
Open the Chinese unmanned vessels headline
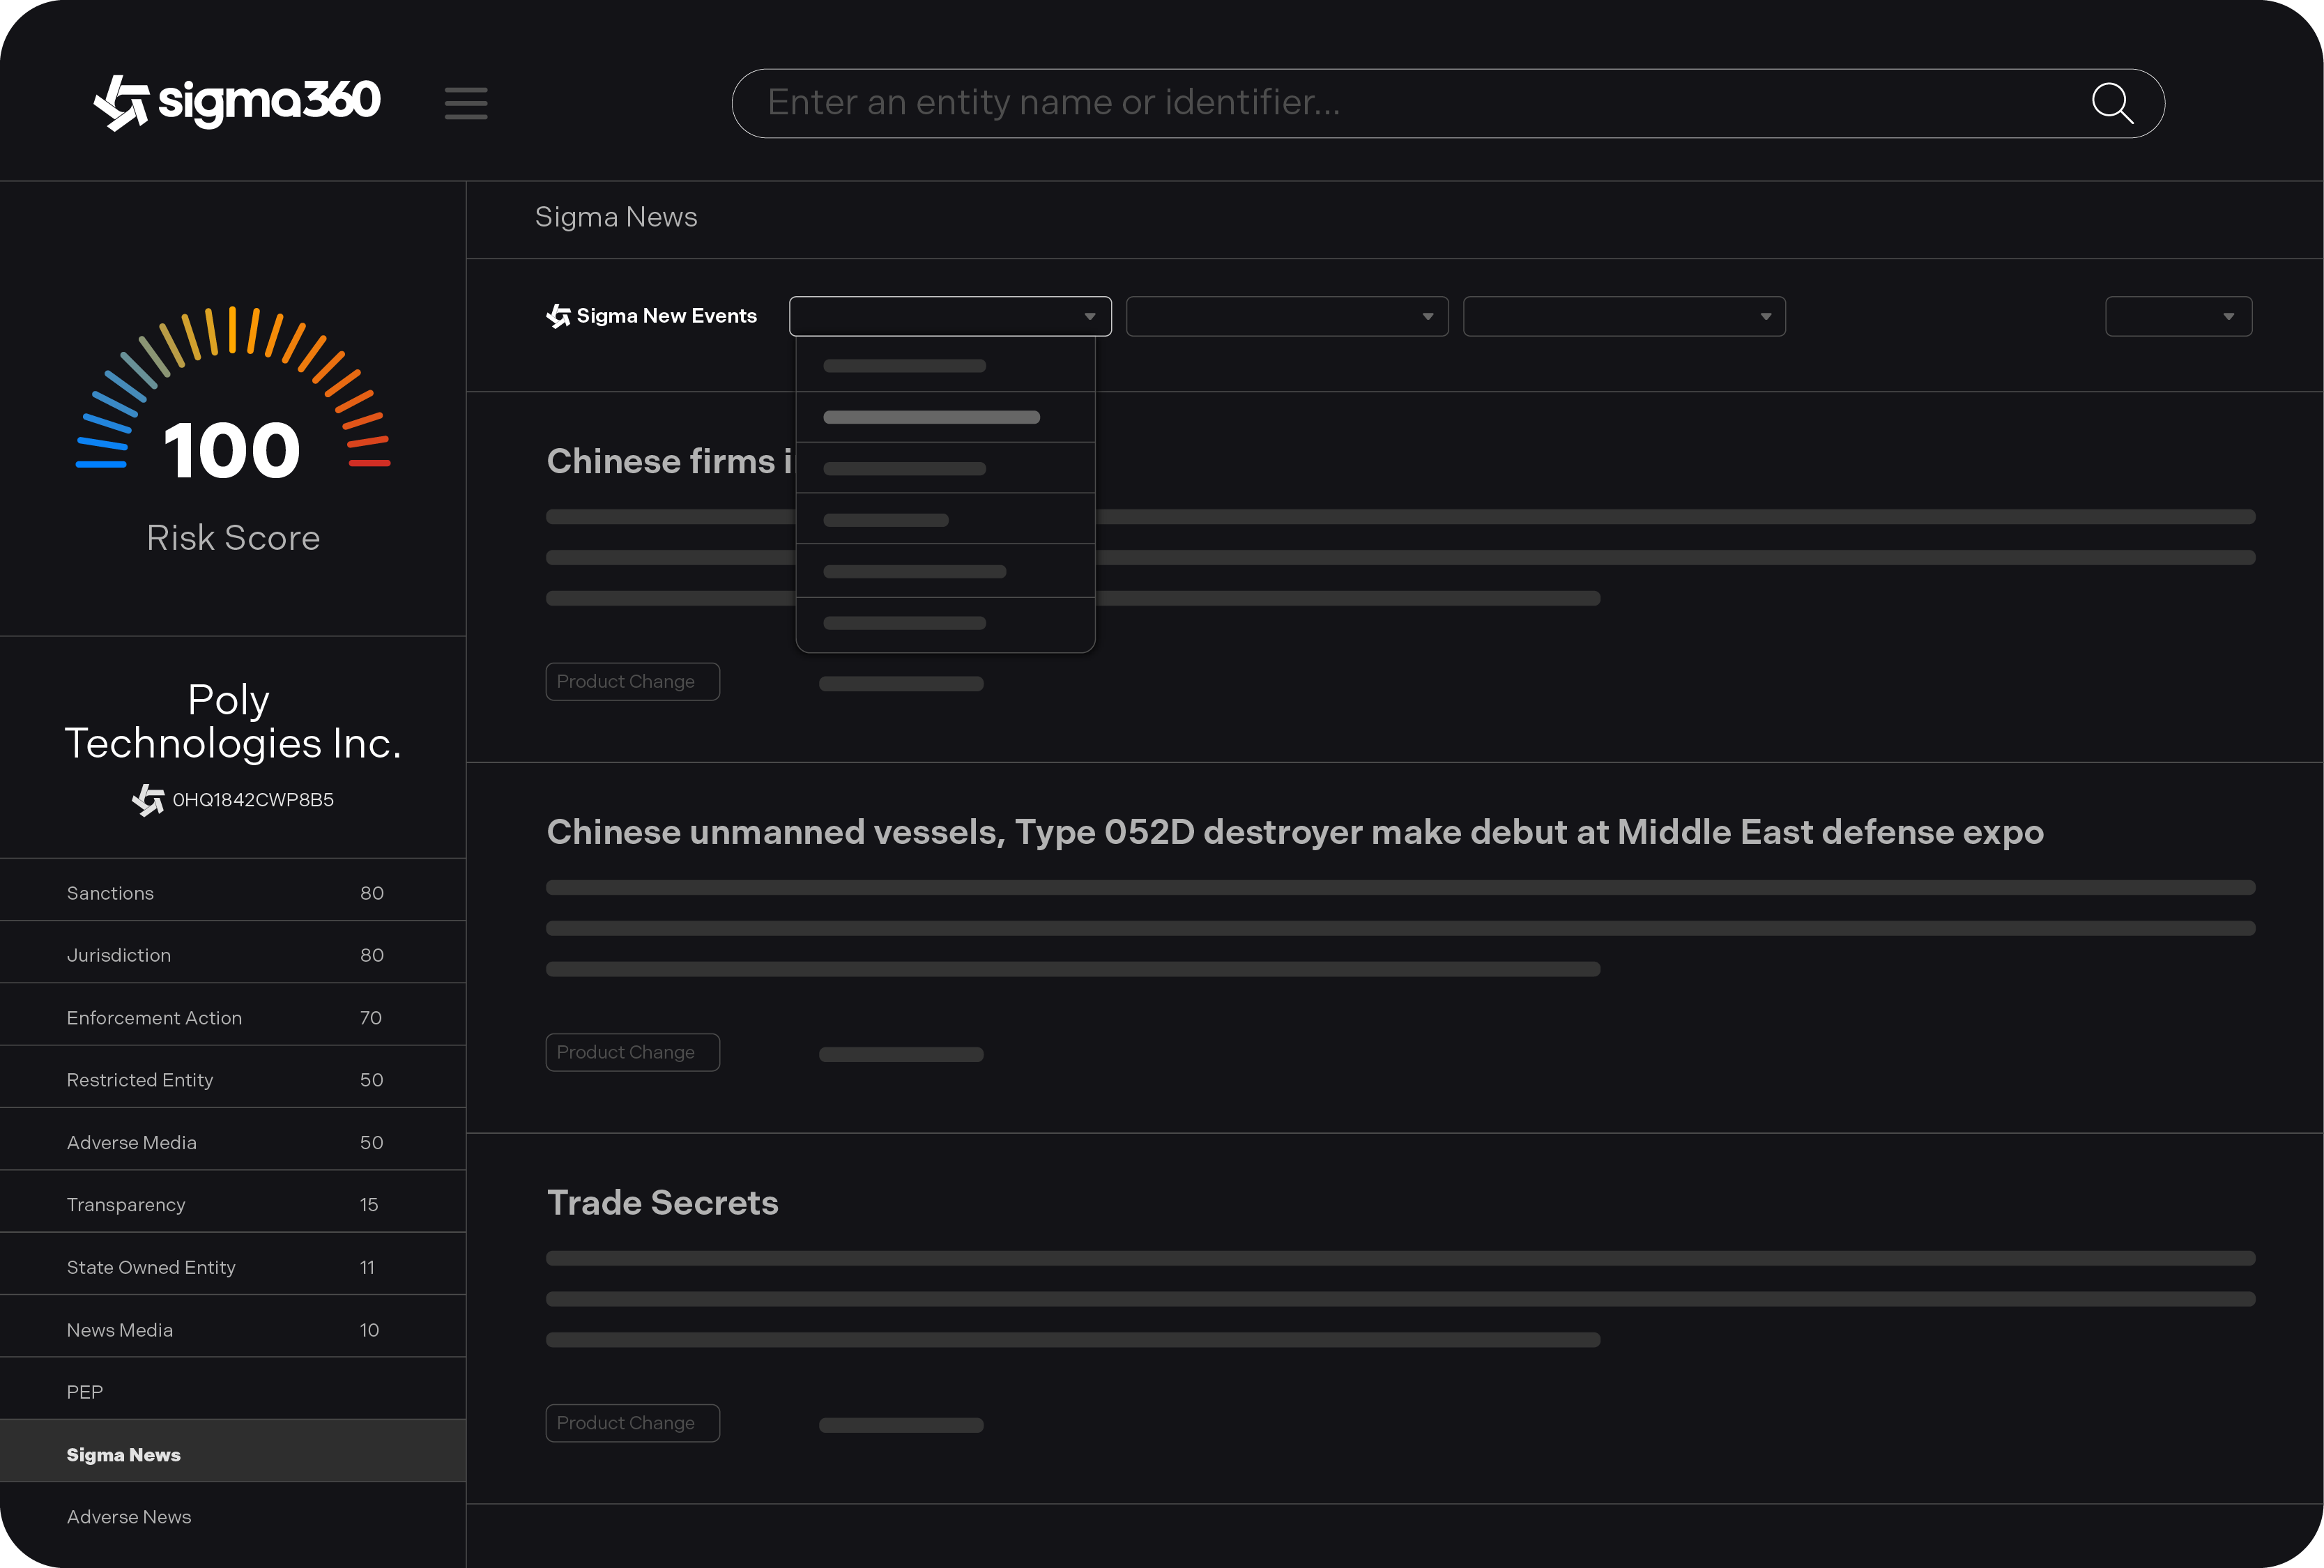click(x=1294, y=832)
